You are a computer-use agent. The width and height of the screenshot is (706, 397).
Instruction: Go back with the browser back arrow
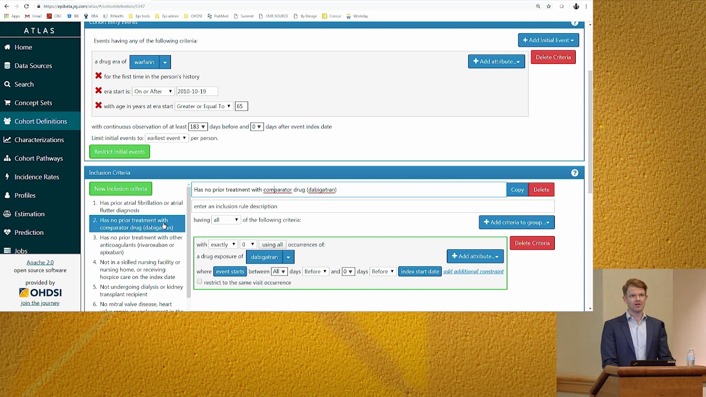click(x=6, y=6)
